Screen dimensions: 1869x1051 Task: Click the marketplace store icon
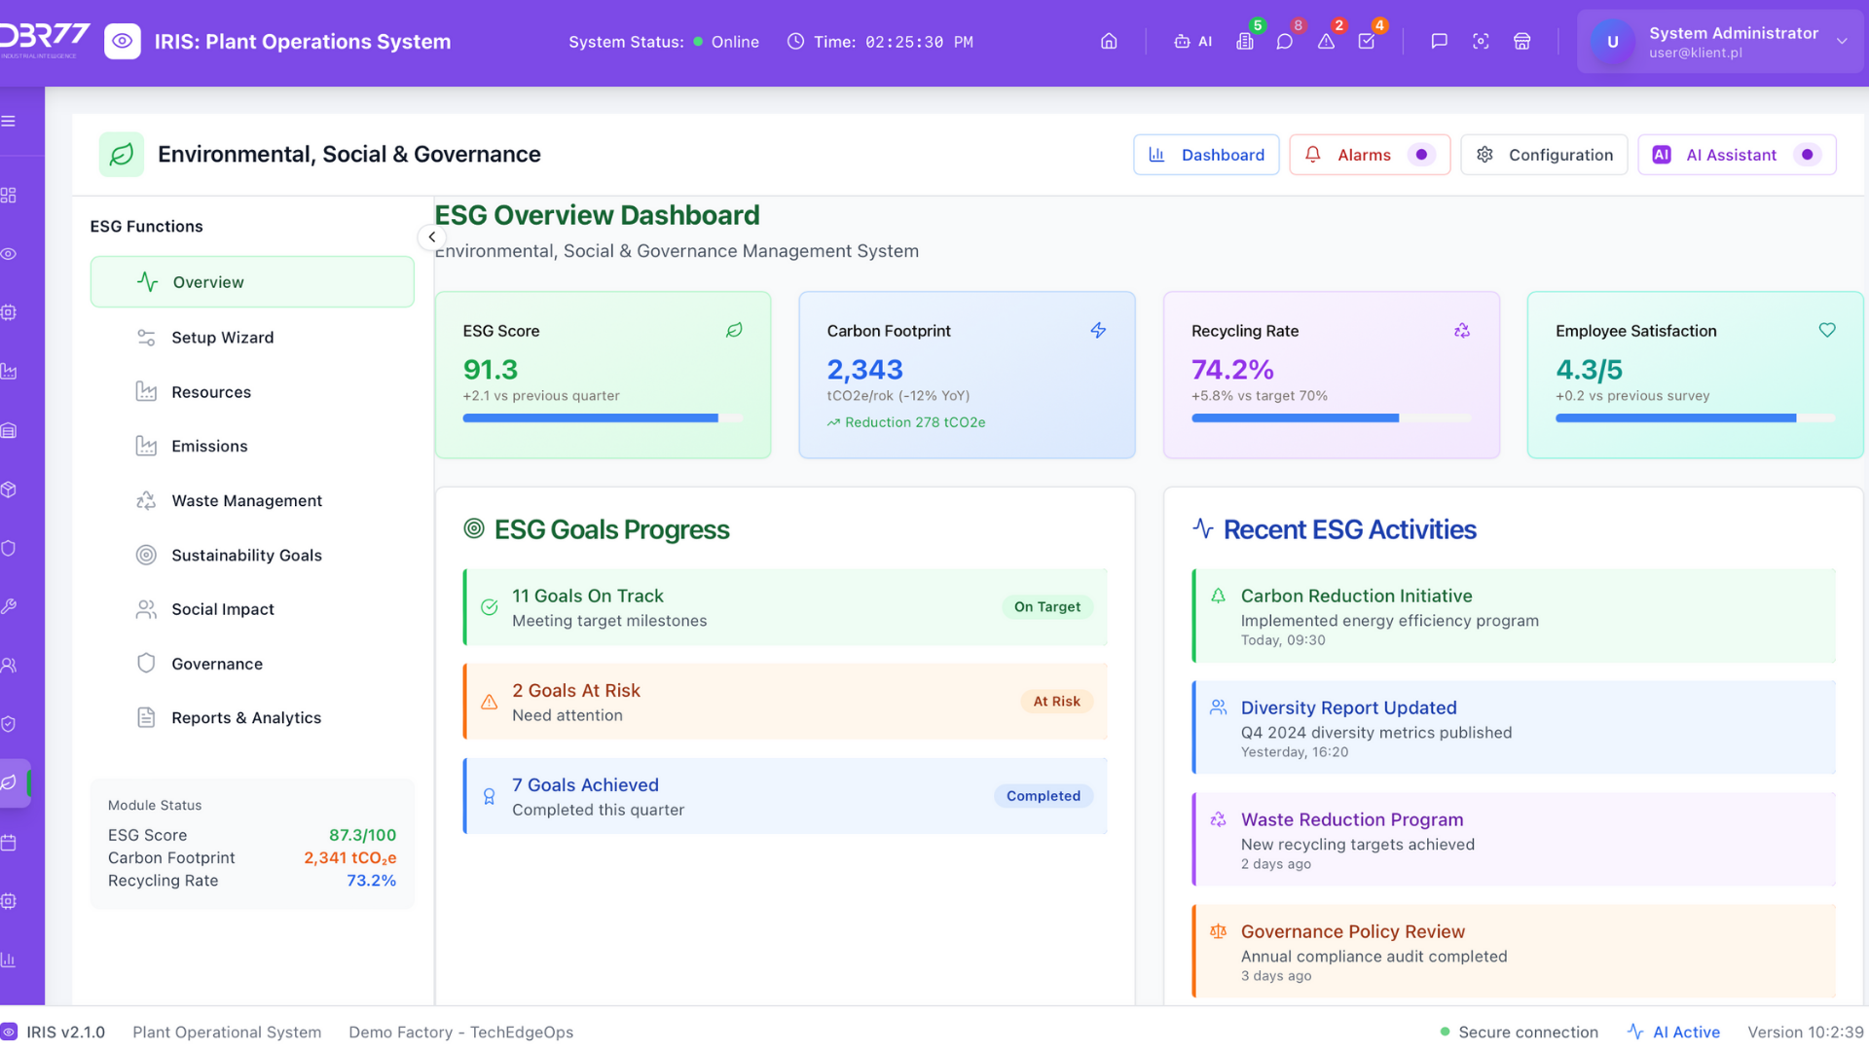tap(1522, 42)
